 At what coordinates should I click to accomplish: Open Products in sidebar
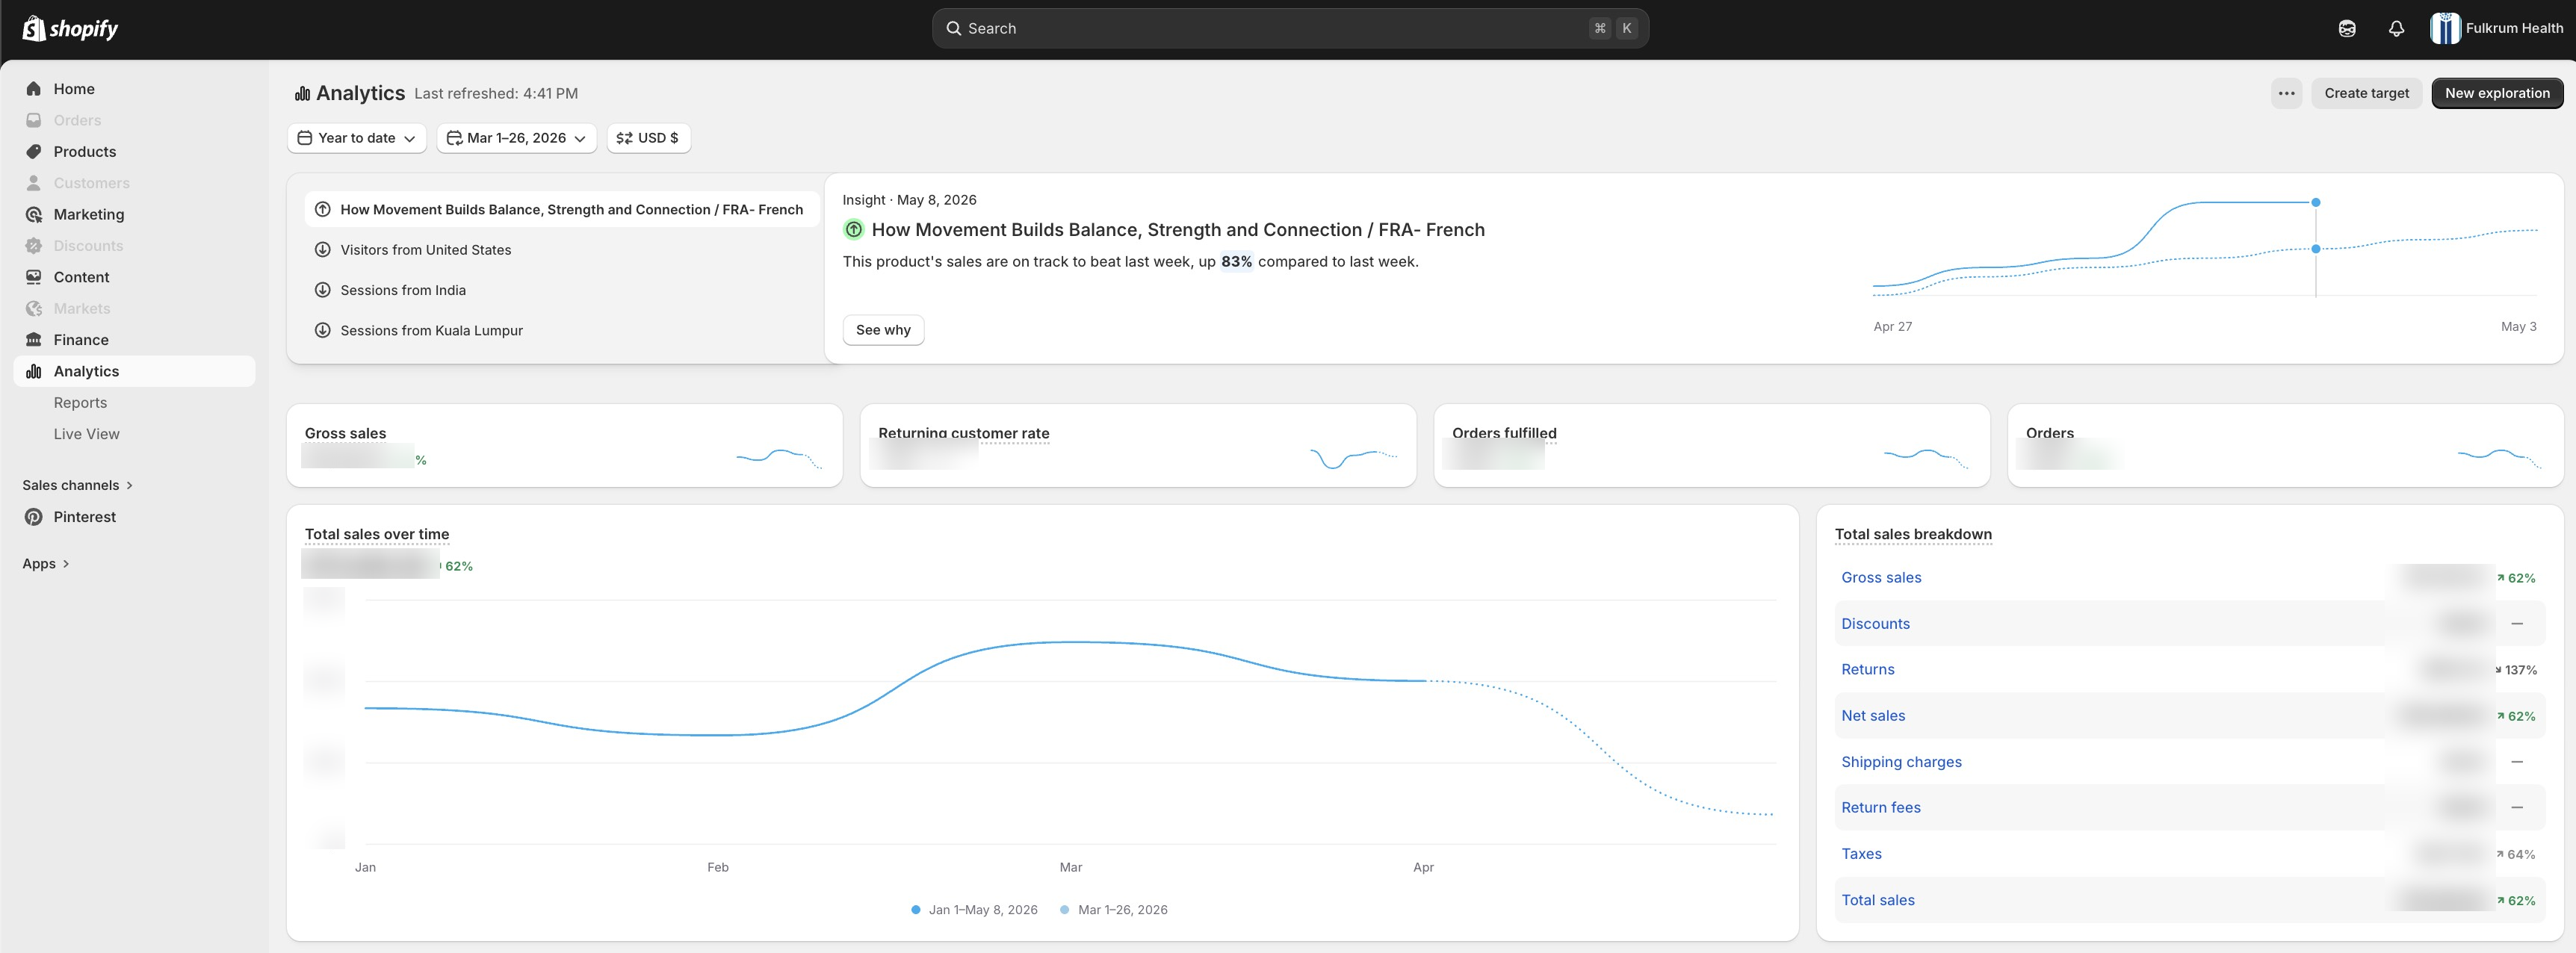point(134,152)
